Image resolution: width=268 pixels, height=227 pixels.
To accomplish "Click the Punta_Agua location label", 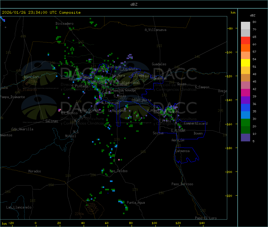I will coord(136,203).
